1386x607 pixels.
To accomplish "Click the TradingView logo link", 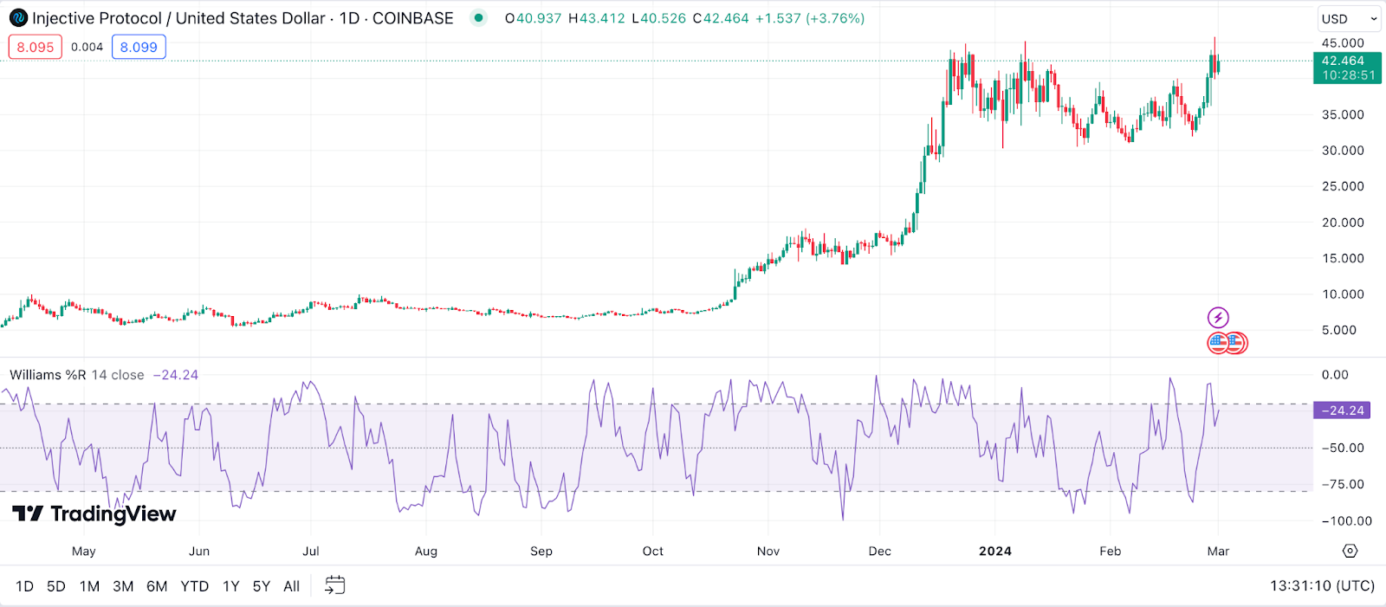I will click(94, 514).
